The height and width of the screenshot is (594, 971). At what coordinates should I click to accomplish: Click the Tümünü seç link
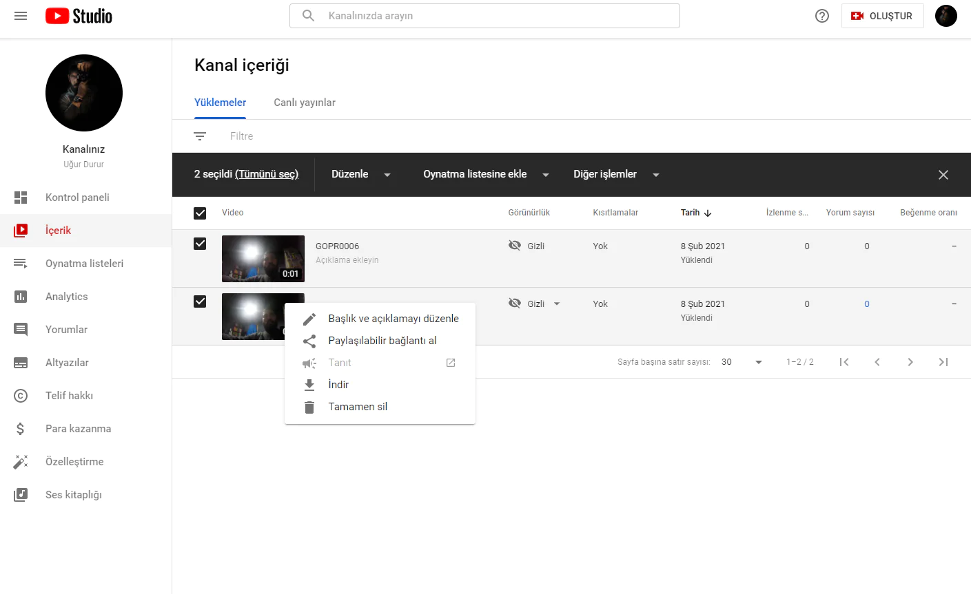click(x=267, y=175)
